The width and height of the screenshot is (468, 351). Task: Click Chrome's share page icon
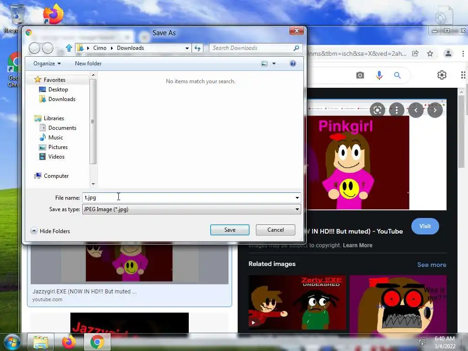415,54
